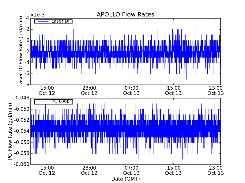Click the 15:00 Oct 13 tick on the bottom plot
Viewport: 245px width, 183px height.
tap(173, 170)
